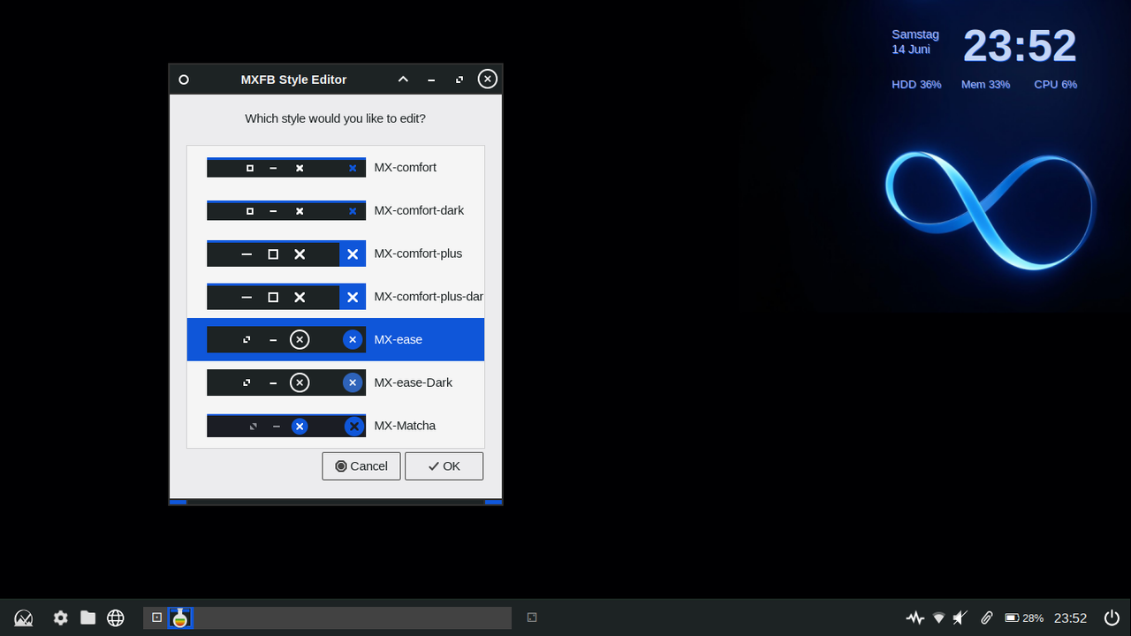
Task: Pick the MX-ease-Dark style
Action: 336,382
